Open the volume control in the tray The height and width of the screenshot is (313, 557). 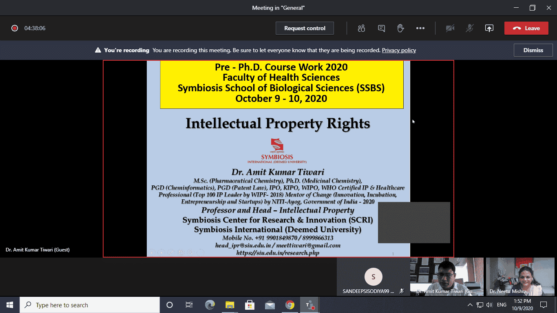[x=489, y=305]
